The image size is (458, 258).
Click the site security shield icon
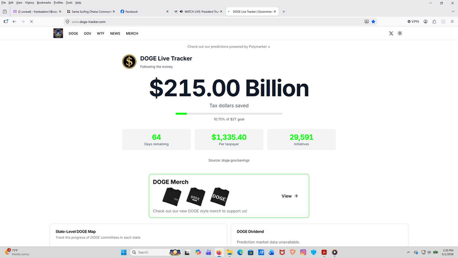point(68,22)
